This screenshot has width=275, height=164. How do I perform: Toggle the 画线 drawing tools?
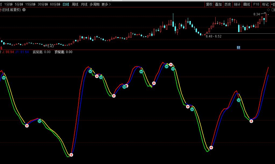tap(246, 4)
